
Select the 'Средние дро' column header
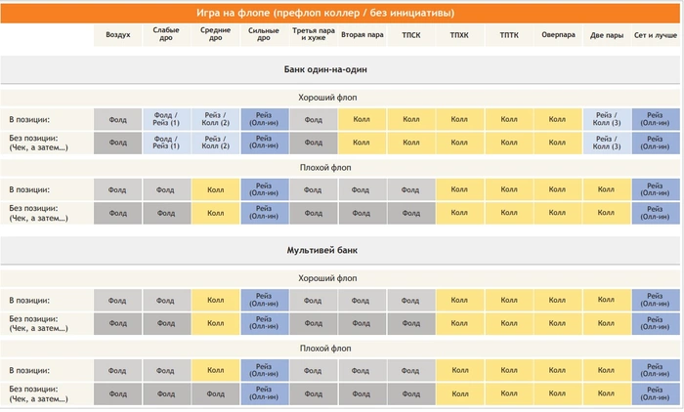point(216,35)
